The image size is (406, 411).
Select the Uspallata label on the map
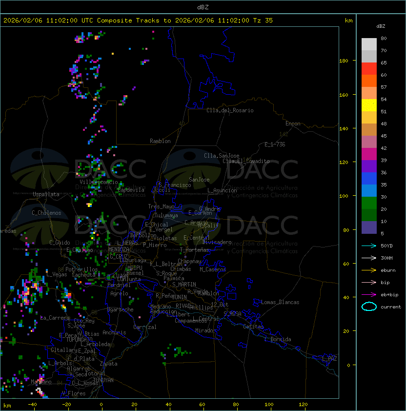pyautogui.click(x=45, y=194)
